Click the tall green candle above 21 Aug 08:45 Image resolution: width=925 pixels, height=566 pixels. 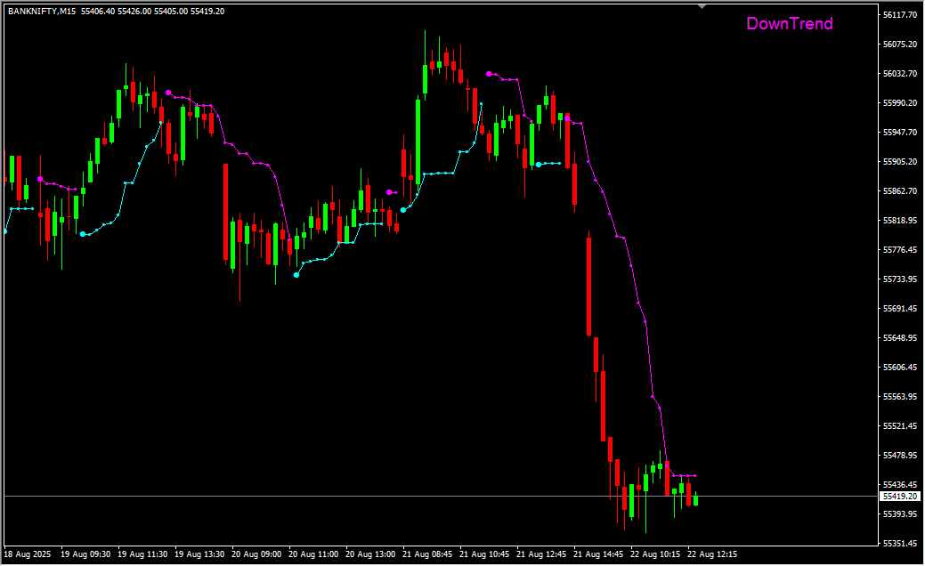(418, 141)
